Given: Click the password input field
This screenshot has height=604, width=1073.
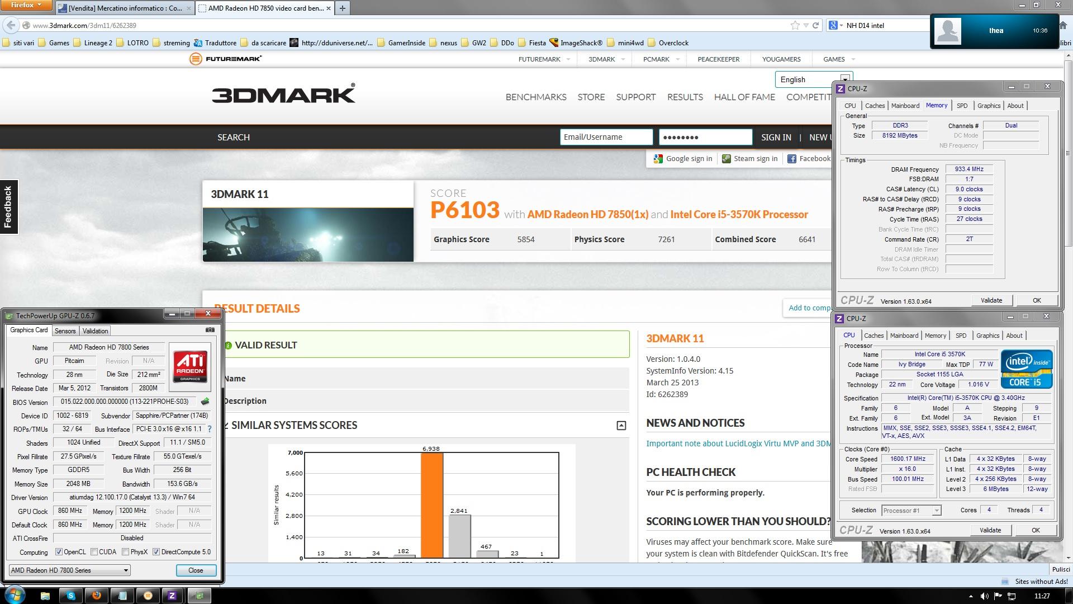Looking at the screenshot, I should click(705, 137).
